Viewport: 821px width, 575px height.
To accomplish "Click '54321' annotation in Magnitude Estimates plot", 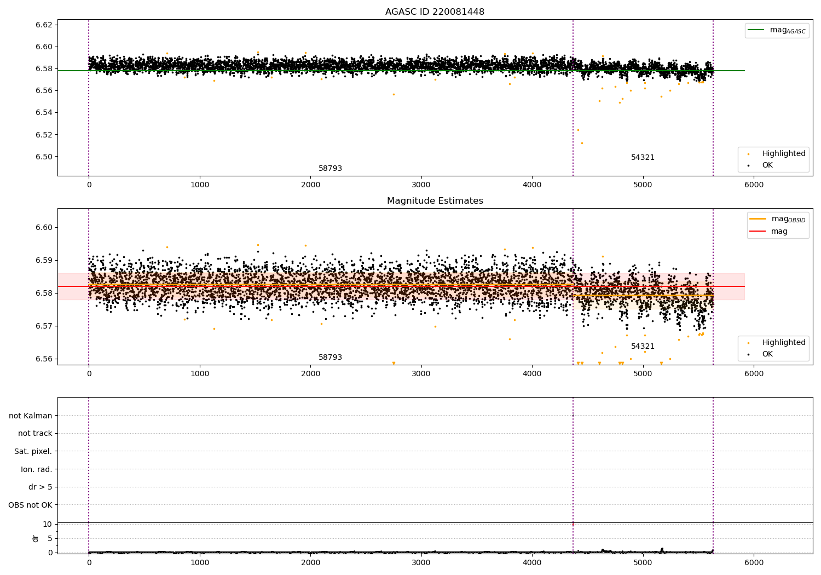I will click(x=643, y=347).
